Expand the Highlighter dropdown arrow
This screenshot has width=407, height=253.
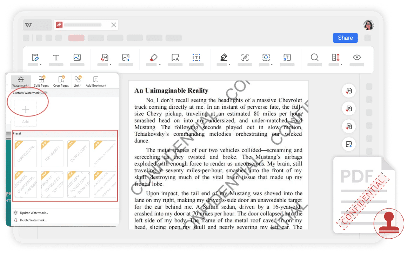[x=229, y=65]
